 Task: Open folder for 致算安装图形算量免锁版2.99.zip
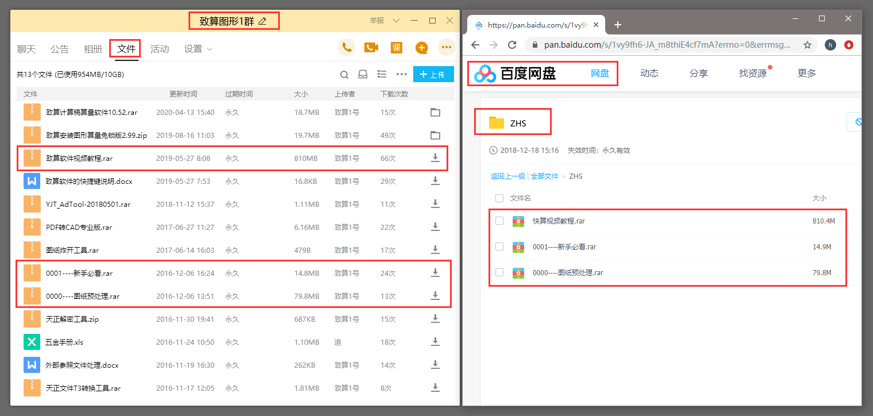click(435, 135)
